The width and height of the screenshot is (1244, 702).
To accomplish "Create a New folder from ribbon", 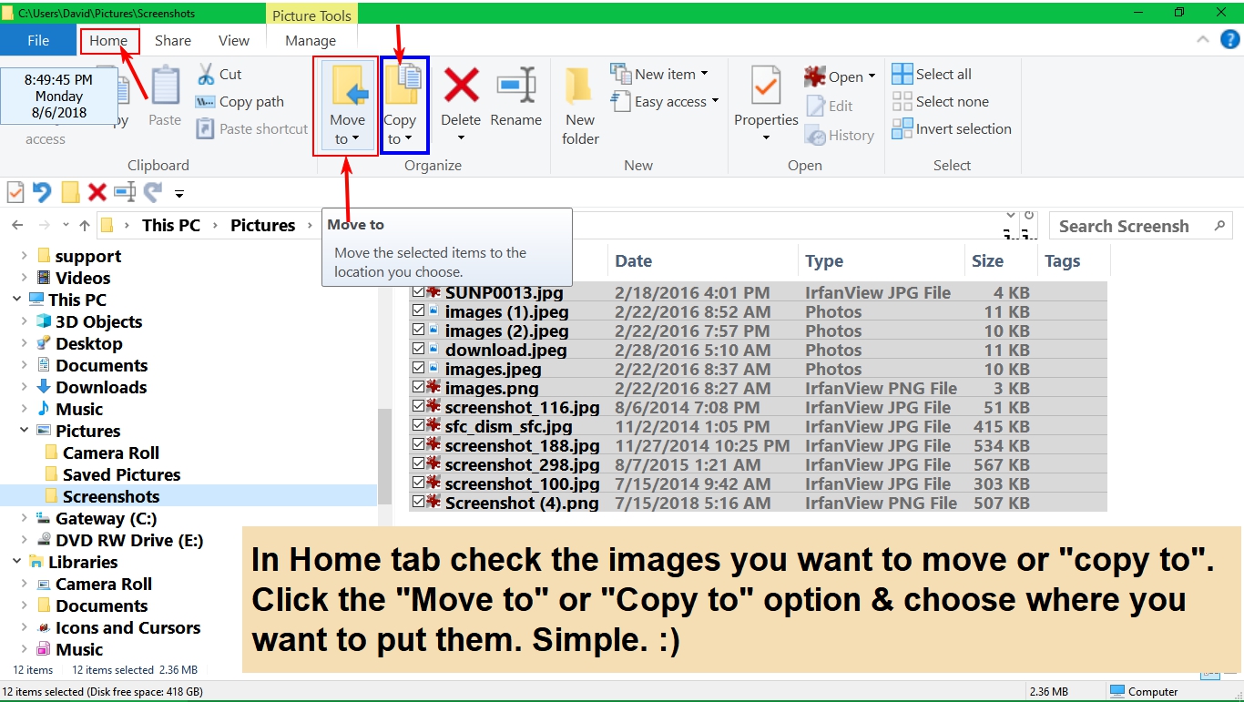I will click(580, 106).
